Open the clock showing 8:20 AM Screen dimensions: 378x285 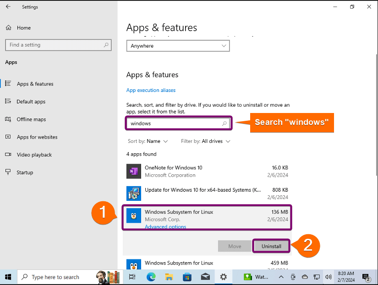346,277
